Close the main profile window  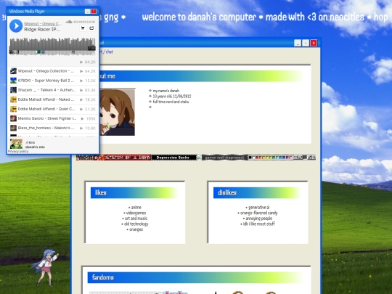point(314,44)
